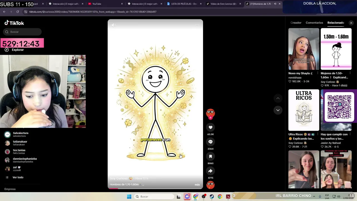This screenshot has height=201, width=357.
Task: Go to the next video with the down chevron
Action: [278, 110]
